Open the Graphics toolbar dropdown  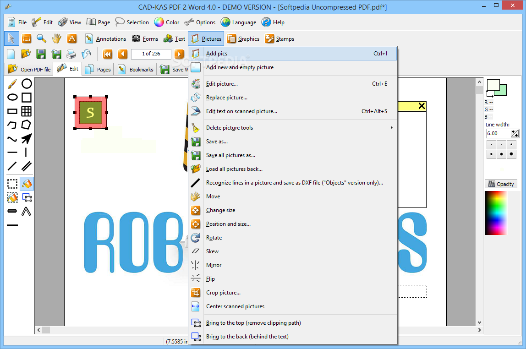coord(243,39)
